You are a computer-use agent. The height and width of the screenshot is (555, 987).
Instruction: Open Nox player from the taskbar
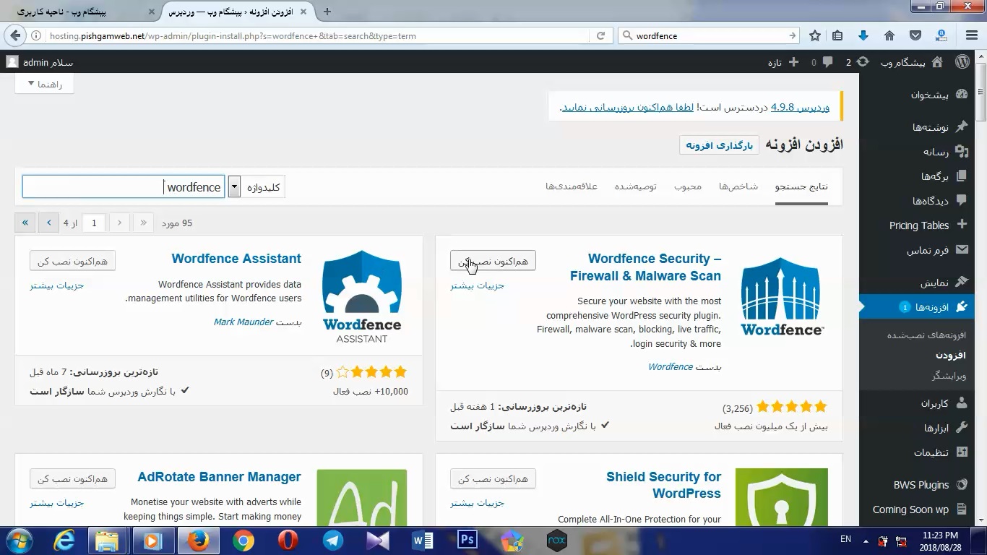tap(557, 541)
